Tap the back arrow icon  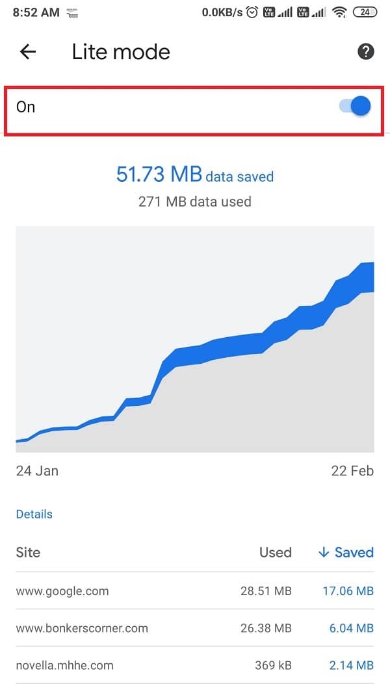[x=28, y=52]
